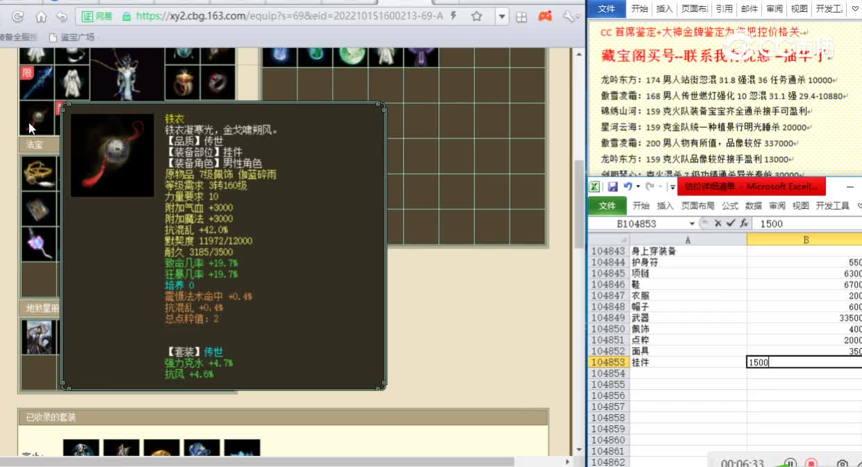Click the web page vertical scrollbar
Screen dimensions: 862x467
578,204
